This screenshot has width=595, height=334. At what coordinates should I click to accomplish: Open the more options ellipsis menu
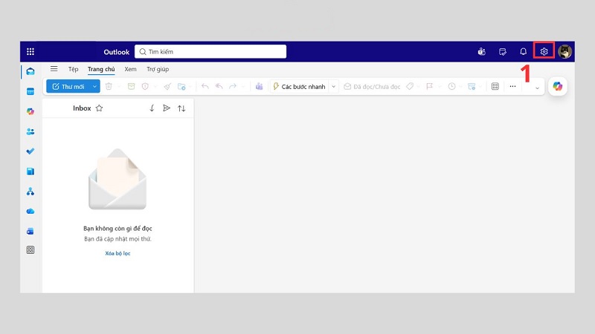tap(512, 86)
